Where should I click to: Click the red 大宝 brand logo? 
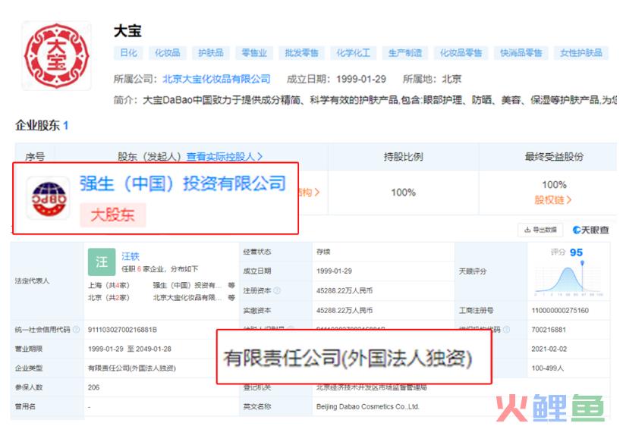click(56, 55)
